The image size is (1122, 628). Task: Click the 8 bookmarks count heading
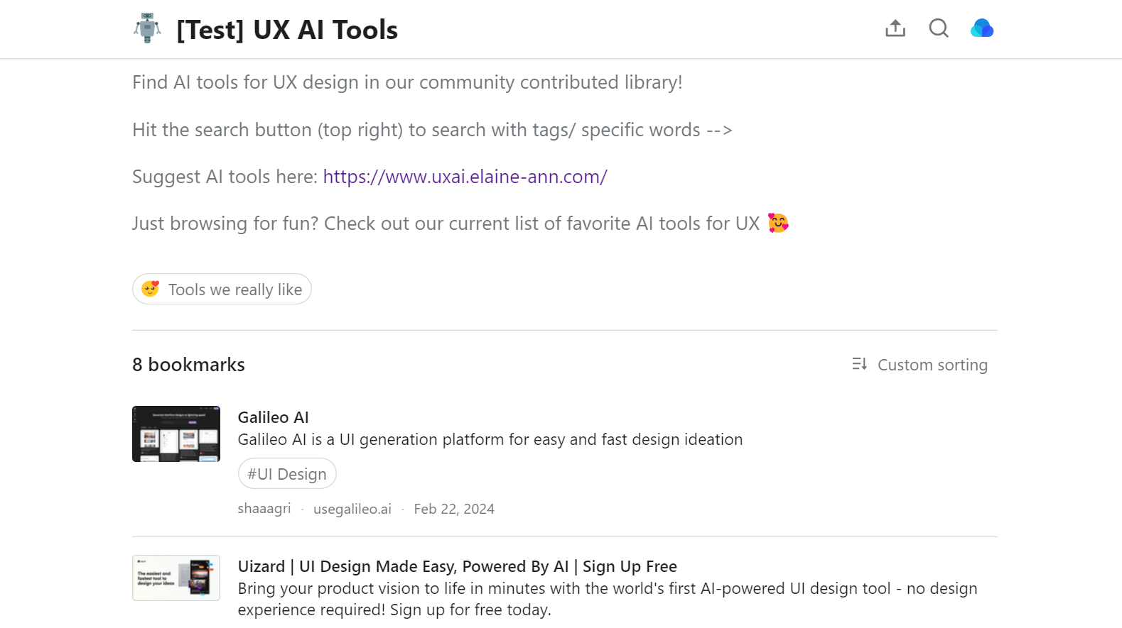[x=188, y=365]
